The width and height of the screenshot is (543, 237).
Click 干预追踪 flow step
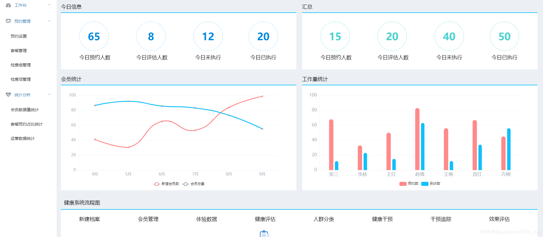point(441,219)
